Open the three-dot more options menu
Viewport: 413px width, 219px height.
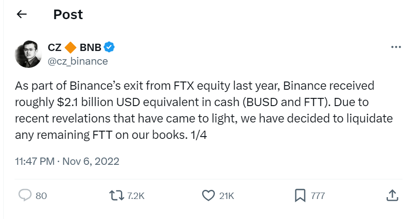396,47
